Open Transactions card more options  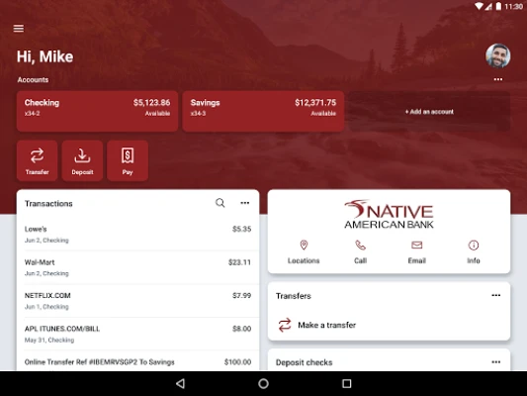tap(244, 203)
